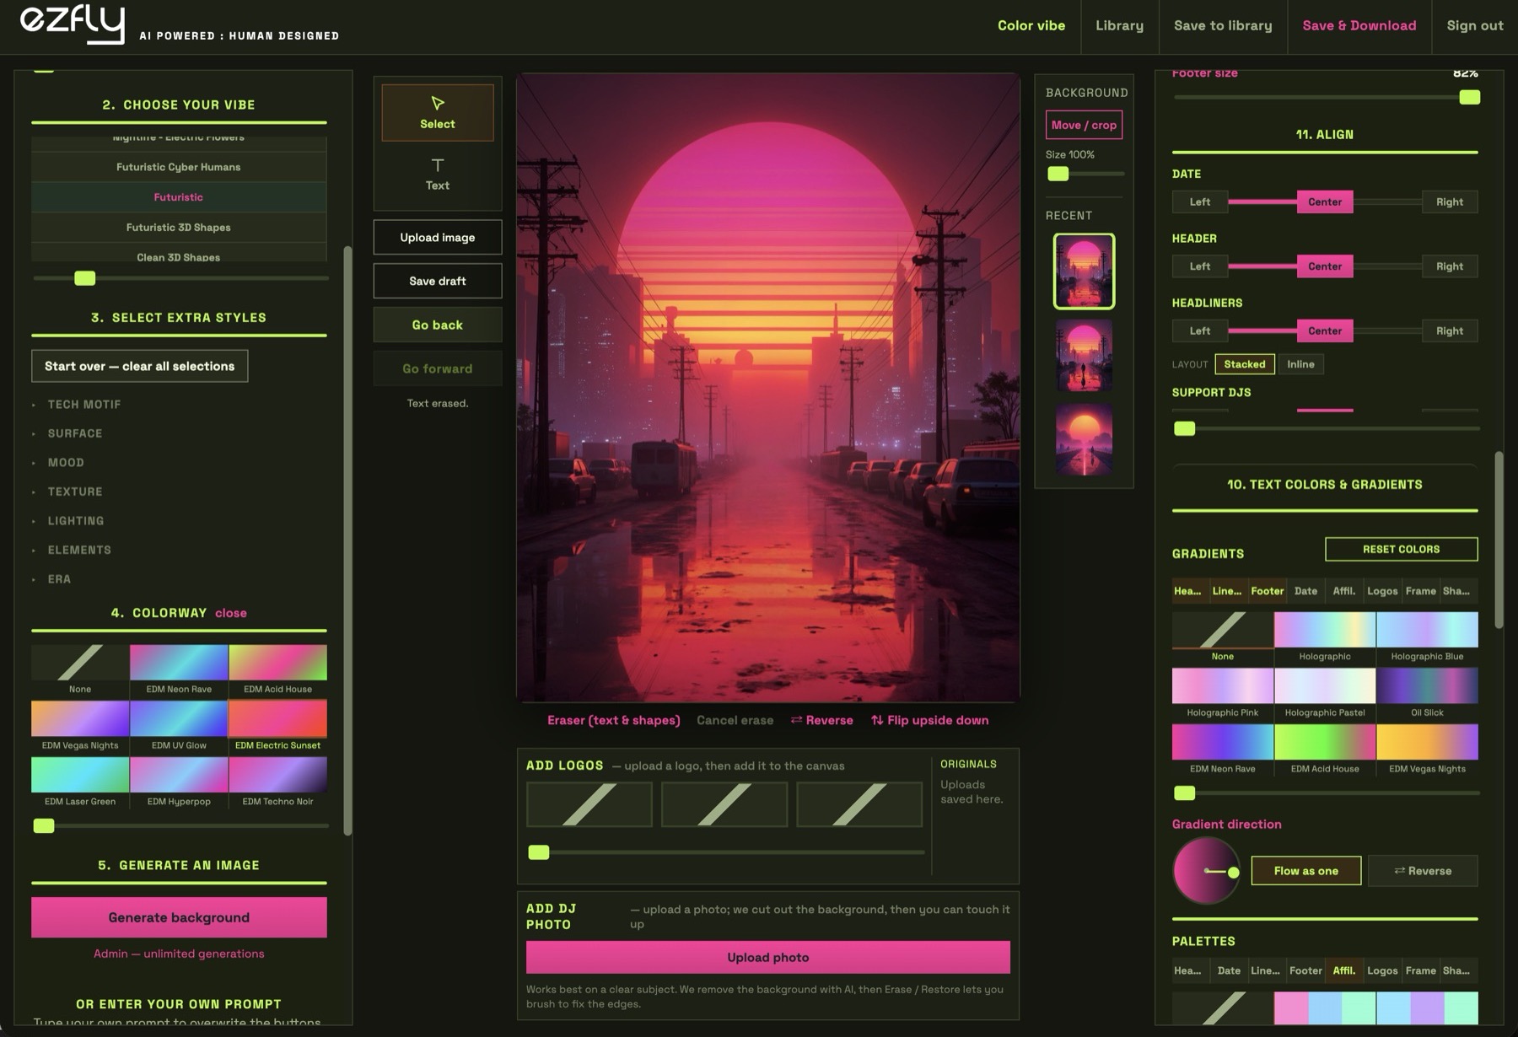Adjust the logo size slider

click(538, 852)
